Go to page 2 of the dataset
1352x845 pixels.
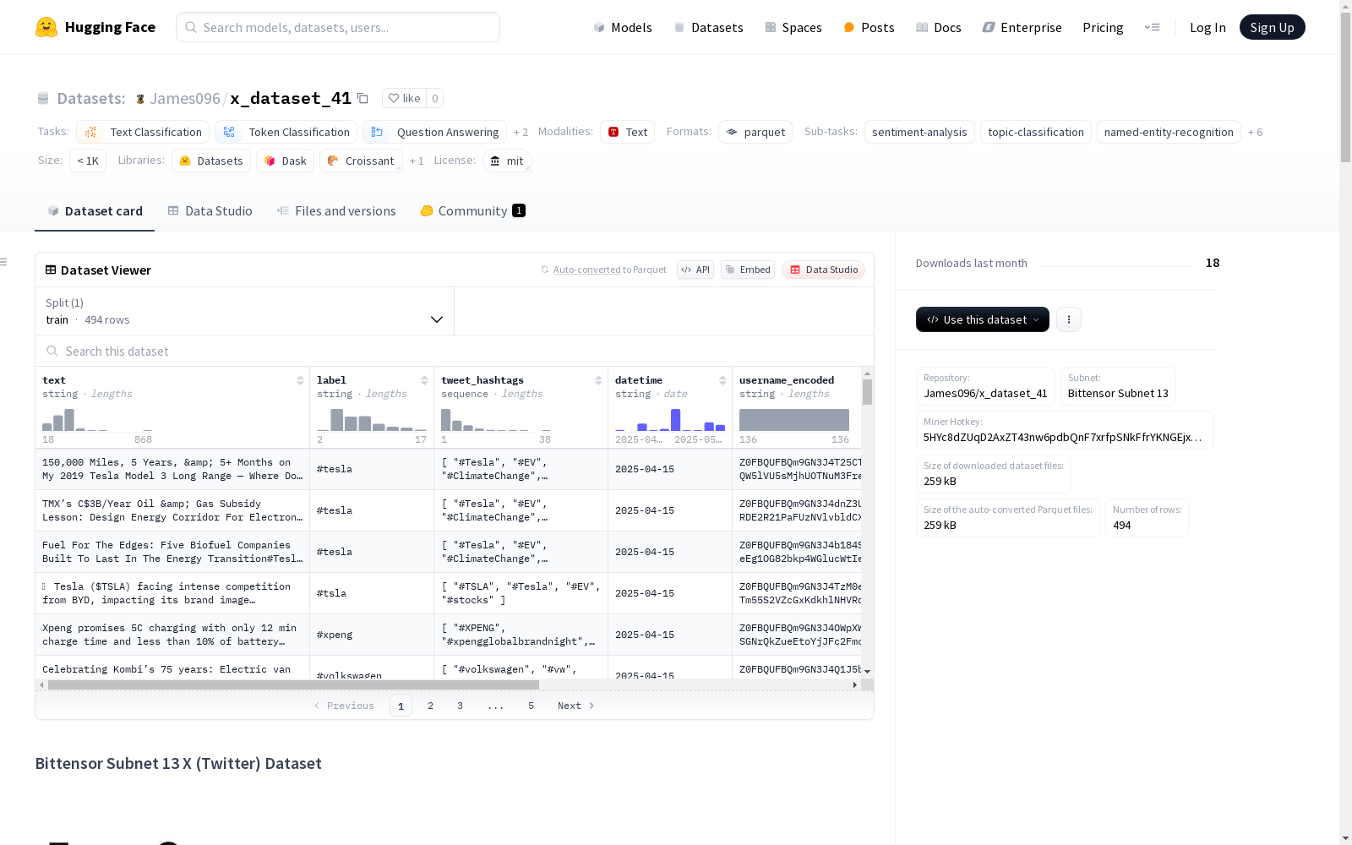coord(430,706)
